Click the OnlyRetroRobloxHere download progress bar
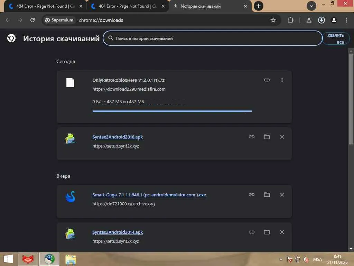This screenshot has width=354, height=266. point(172,111)
